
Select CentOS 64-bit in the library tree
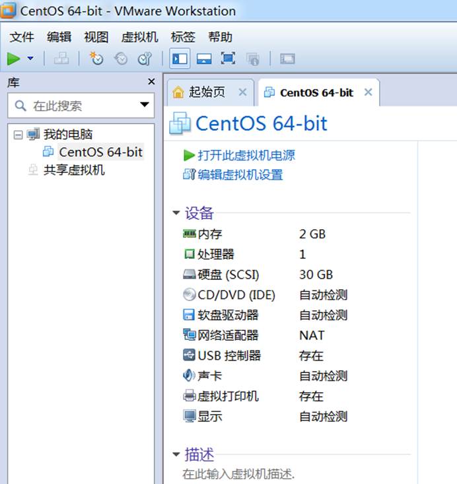pos(100,152)
